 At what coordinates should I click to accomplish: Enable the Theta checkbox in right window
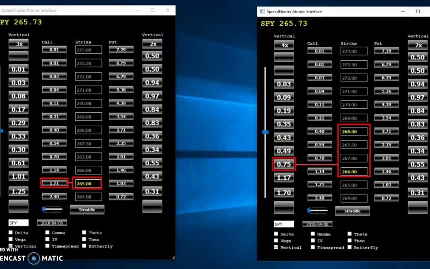pos(350,234)
